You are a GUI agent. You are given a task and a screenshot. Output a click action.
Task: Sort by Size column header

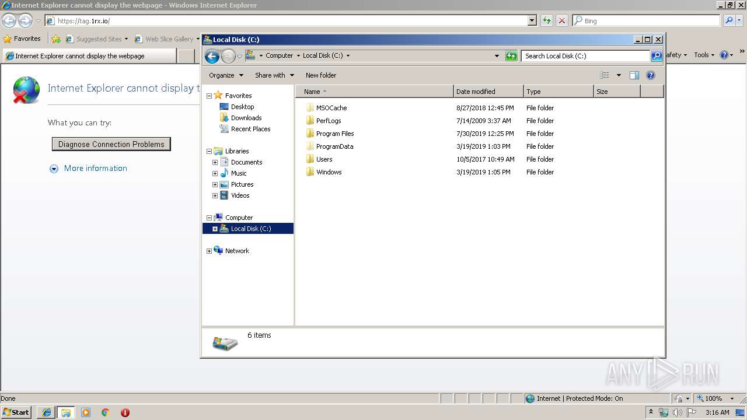[617, 92]
